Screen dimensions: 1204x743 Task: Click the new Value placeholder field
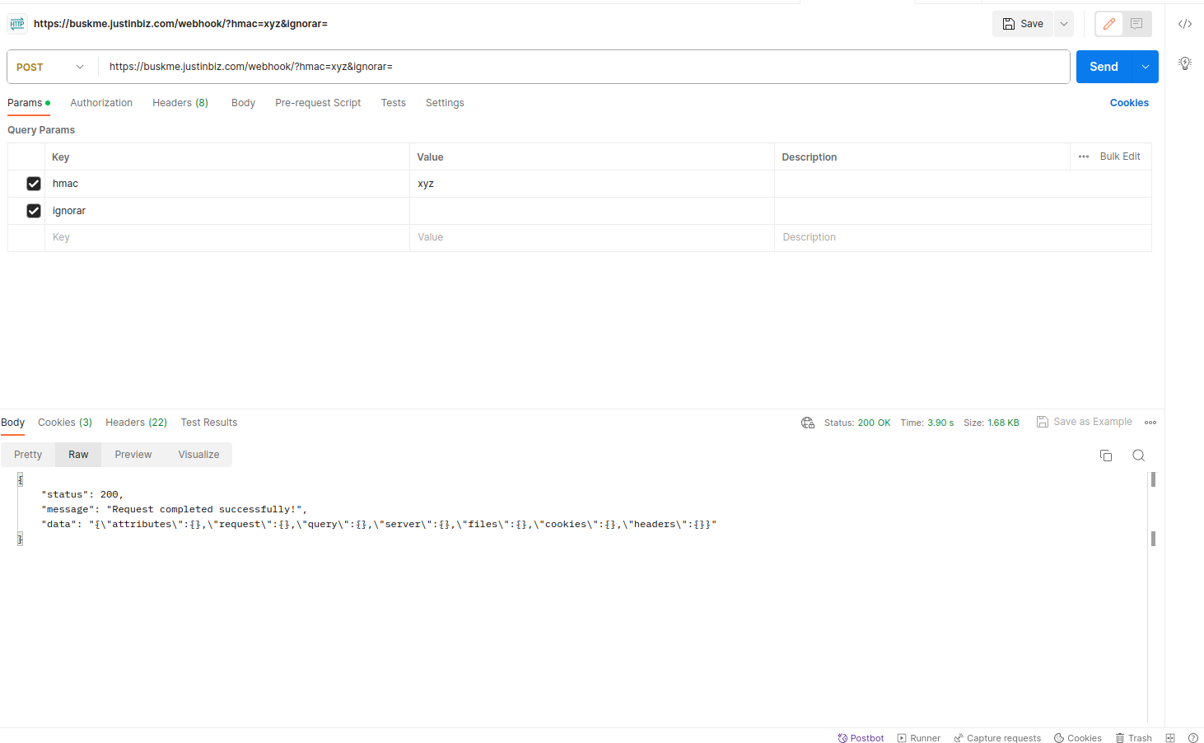tap(592, 237)
